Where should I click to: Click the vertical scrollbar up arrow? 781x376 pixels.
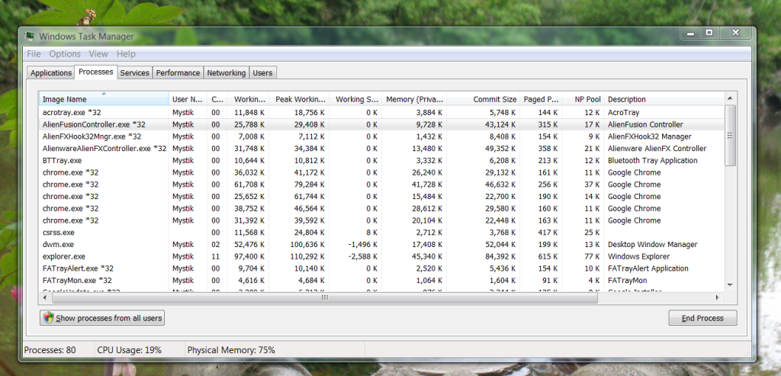pyautogui.click(x=730, y=98)
